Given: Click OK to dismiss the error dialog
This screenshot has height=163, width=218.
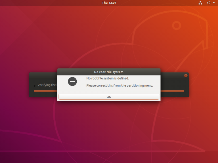Looking at the screenshot, I should coord(109,96).
